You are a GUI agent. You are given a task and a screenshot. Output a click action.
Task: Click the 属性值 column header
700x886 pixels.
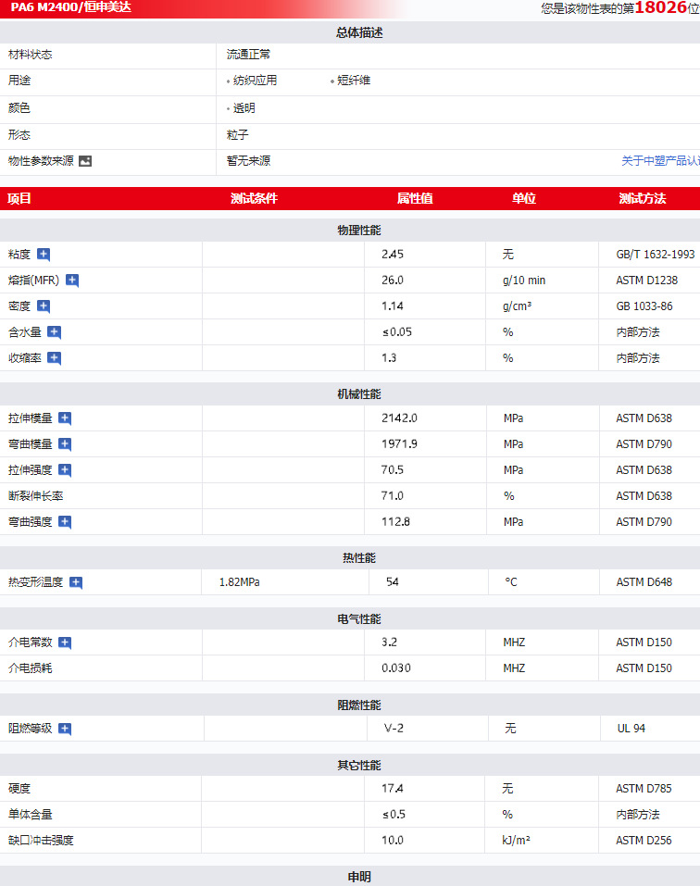(x=415, y=198)
